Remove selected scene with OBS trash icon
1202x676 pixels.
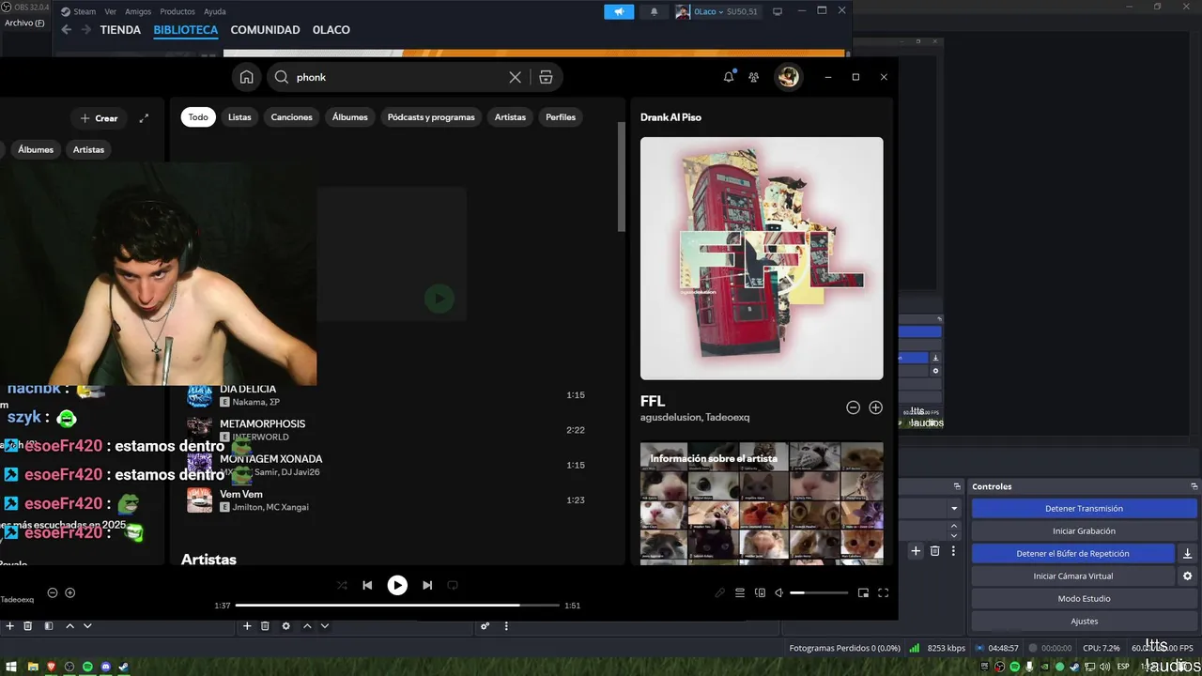tap(28, 626)
